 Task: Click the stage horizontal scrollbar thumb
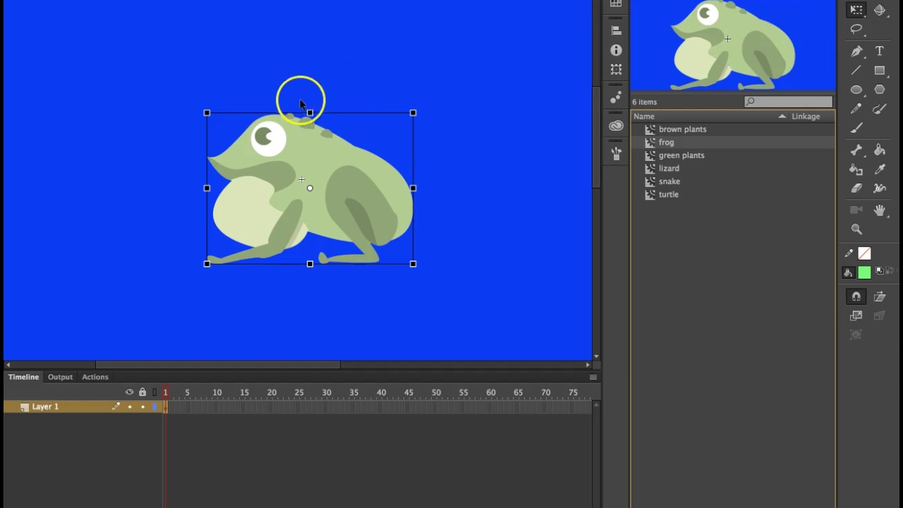tap(218, 365)
